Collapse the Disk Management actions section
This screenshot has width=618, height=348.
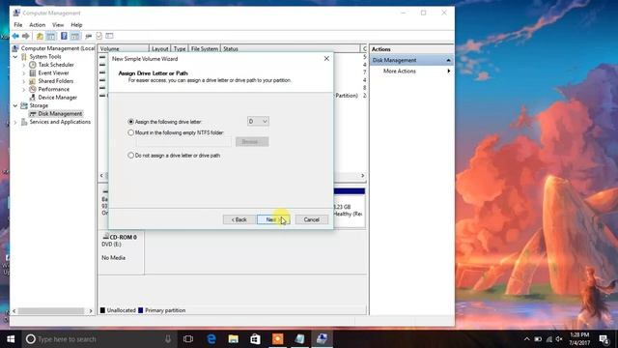pos(448,60)
